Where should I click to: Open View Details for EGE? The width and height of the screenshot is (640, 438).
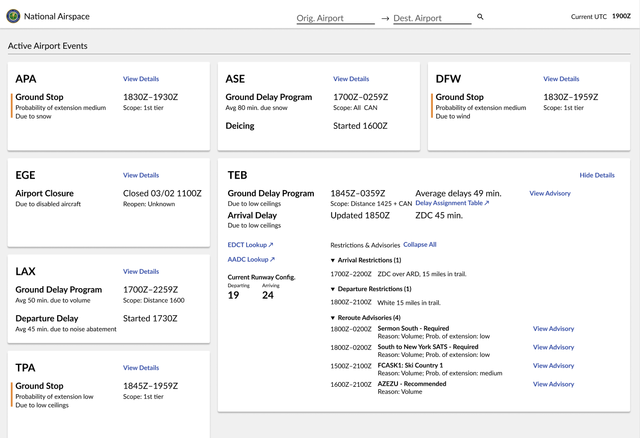coord(141,175)
